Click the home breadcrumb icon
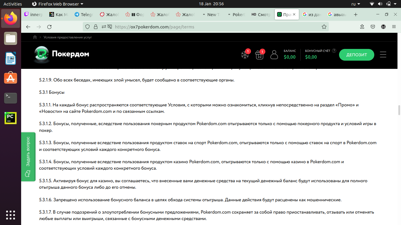The image size is (401, 225). click(x=35, y=37)
